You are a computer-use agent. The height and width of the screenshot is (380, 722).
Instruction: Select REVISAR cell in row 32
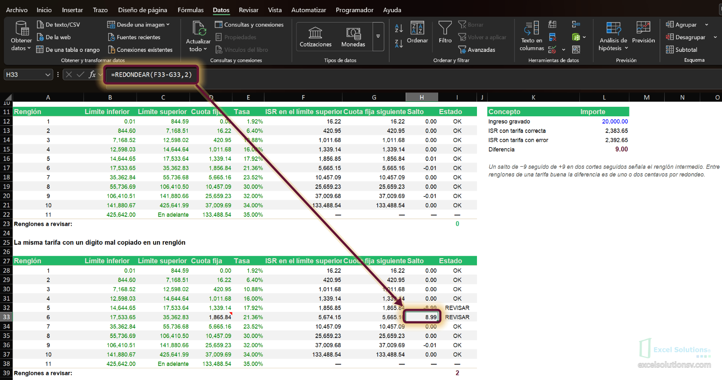[x=457, y=308]
